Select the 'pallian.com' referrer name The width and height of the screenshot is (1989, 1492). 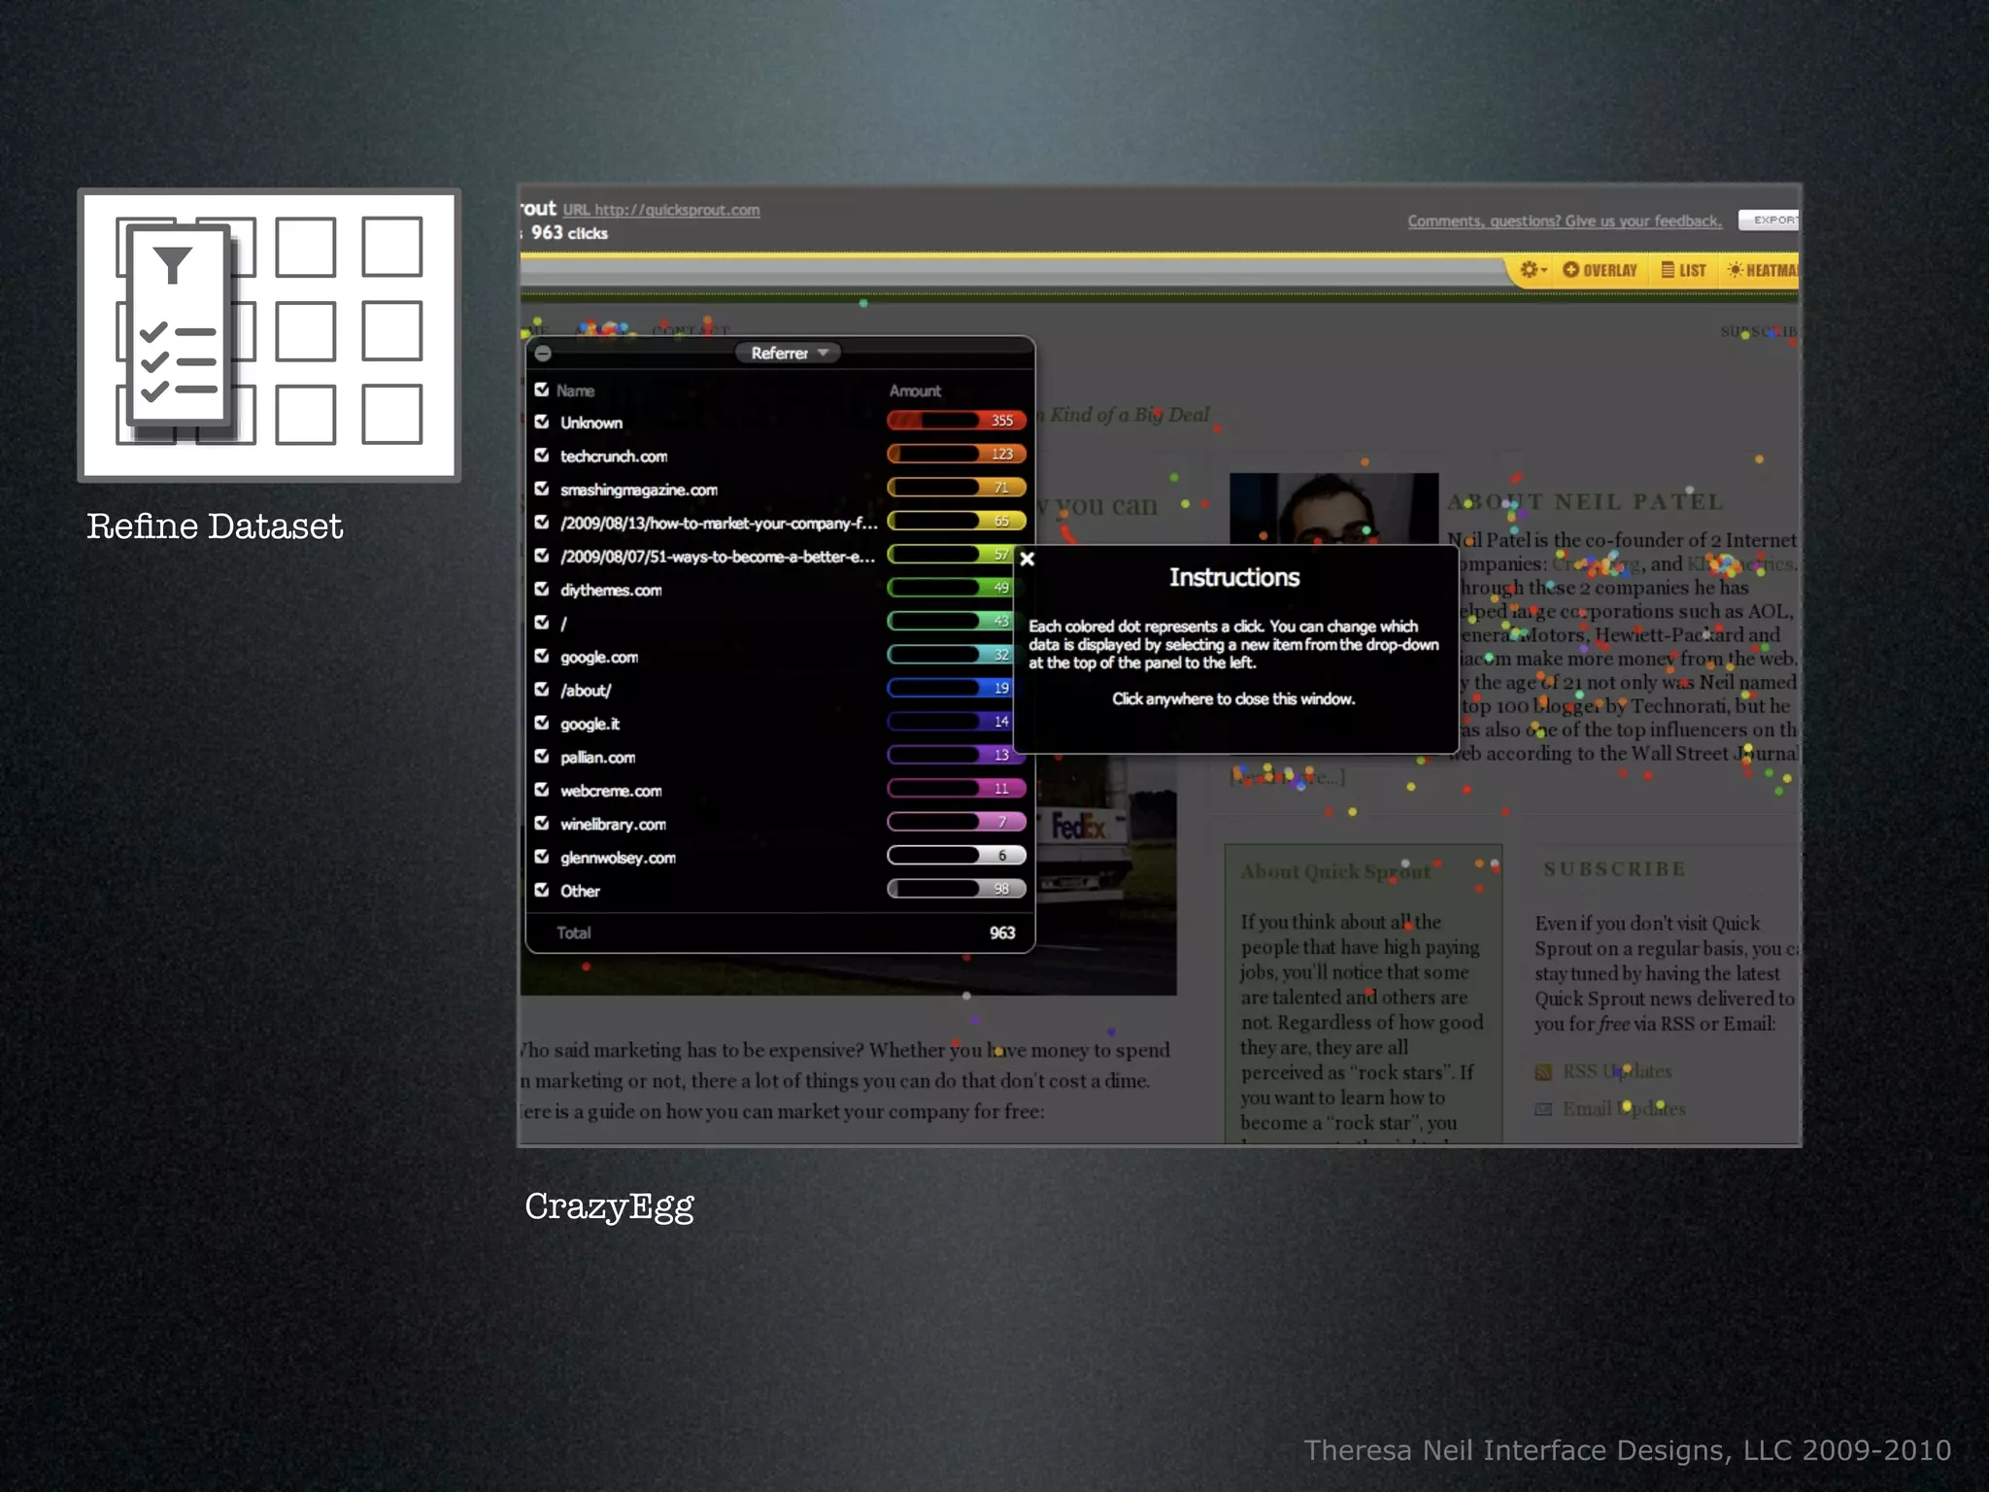[x=597, y=758]
